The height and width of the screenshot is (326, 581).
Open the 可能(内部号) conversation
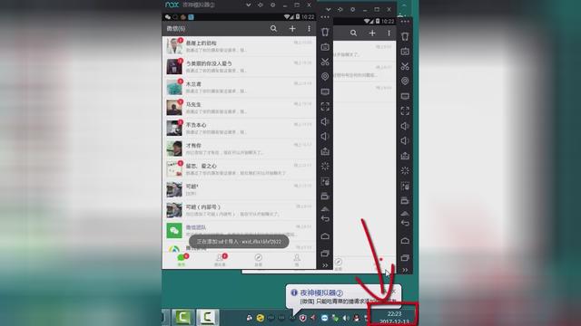239,210
